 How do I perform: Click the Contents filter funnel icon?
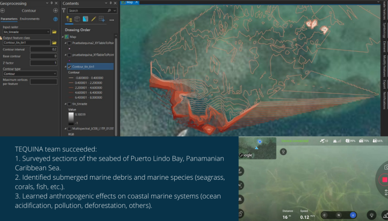point(64,11)
